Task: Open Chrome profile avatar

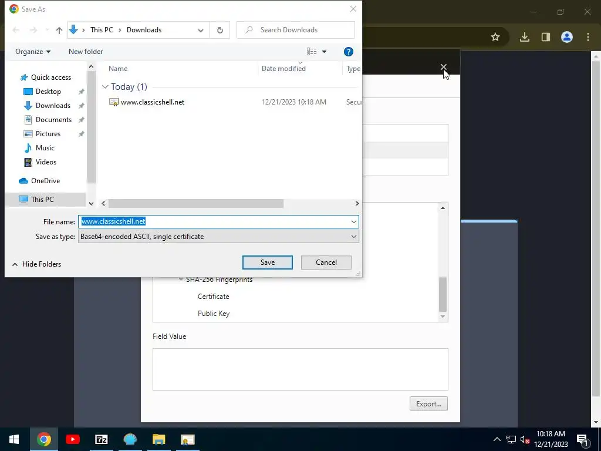Action: tap(567, 37)
